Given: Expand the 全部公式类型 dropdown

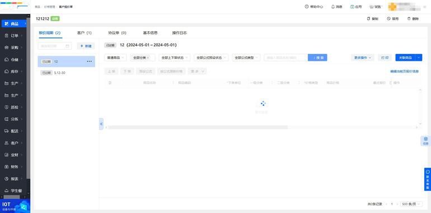Looking at the screenshot, I should click(x=246, y=58).
